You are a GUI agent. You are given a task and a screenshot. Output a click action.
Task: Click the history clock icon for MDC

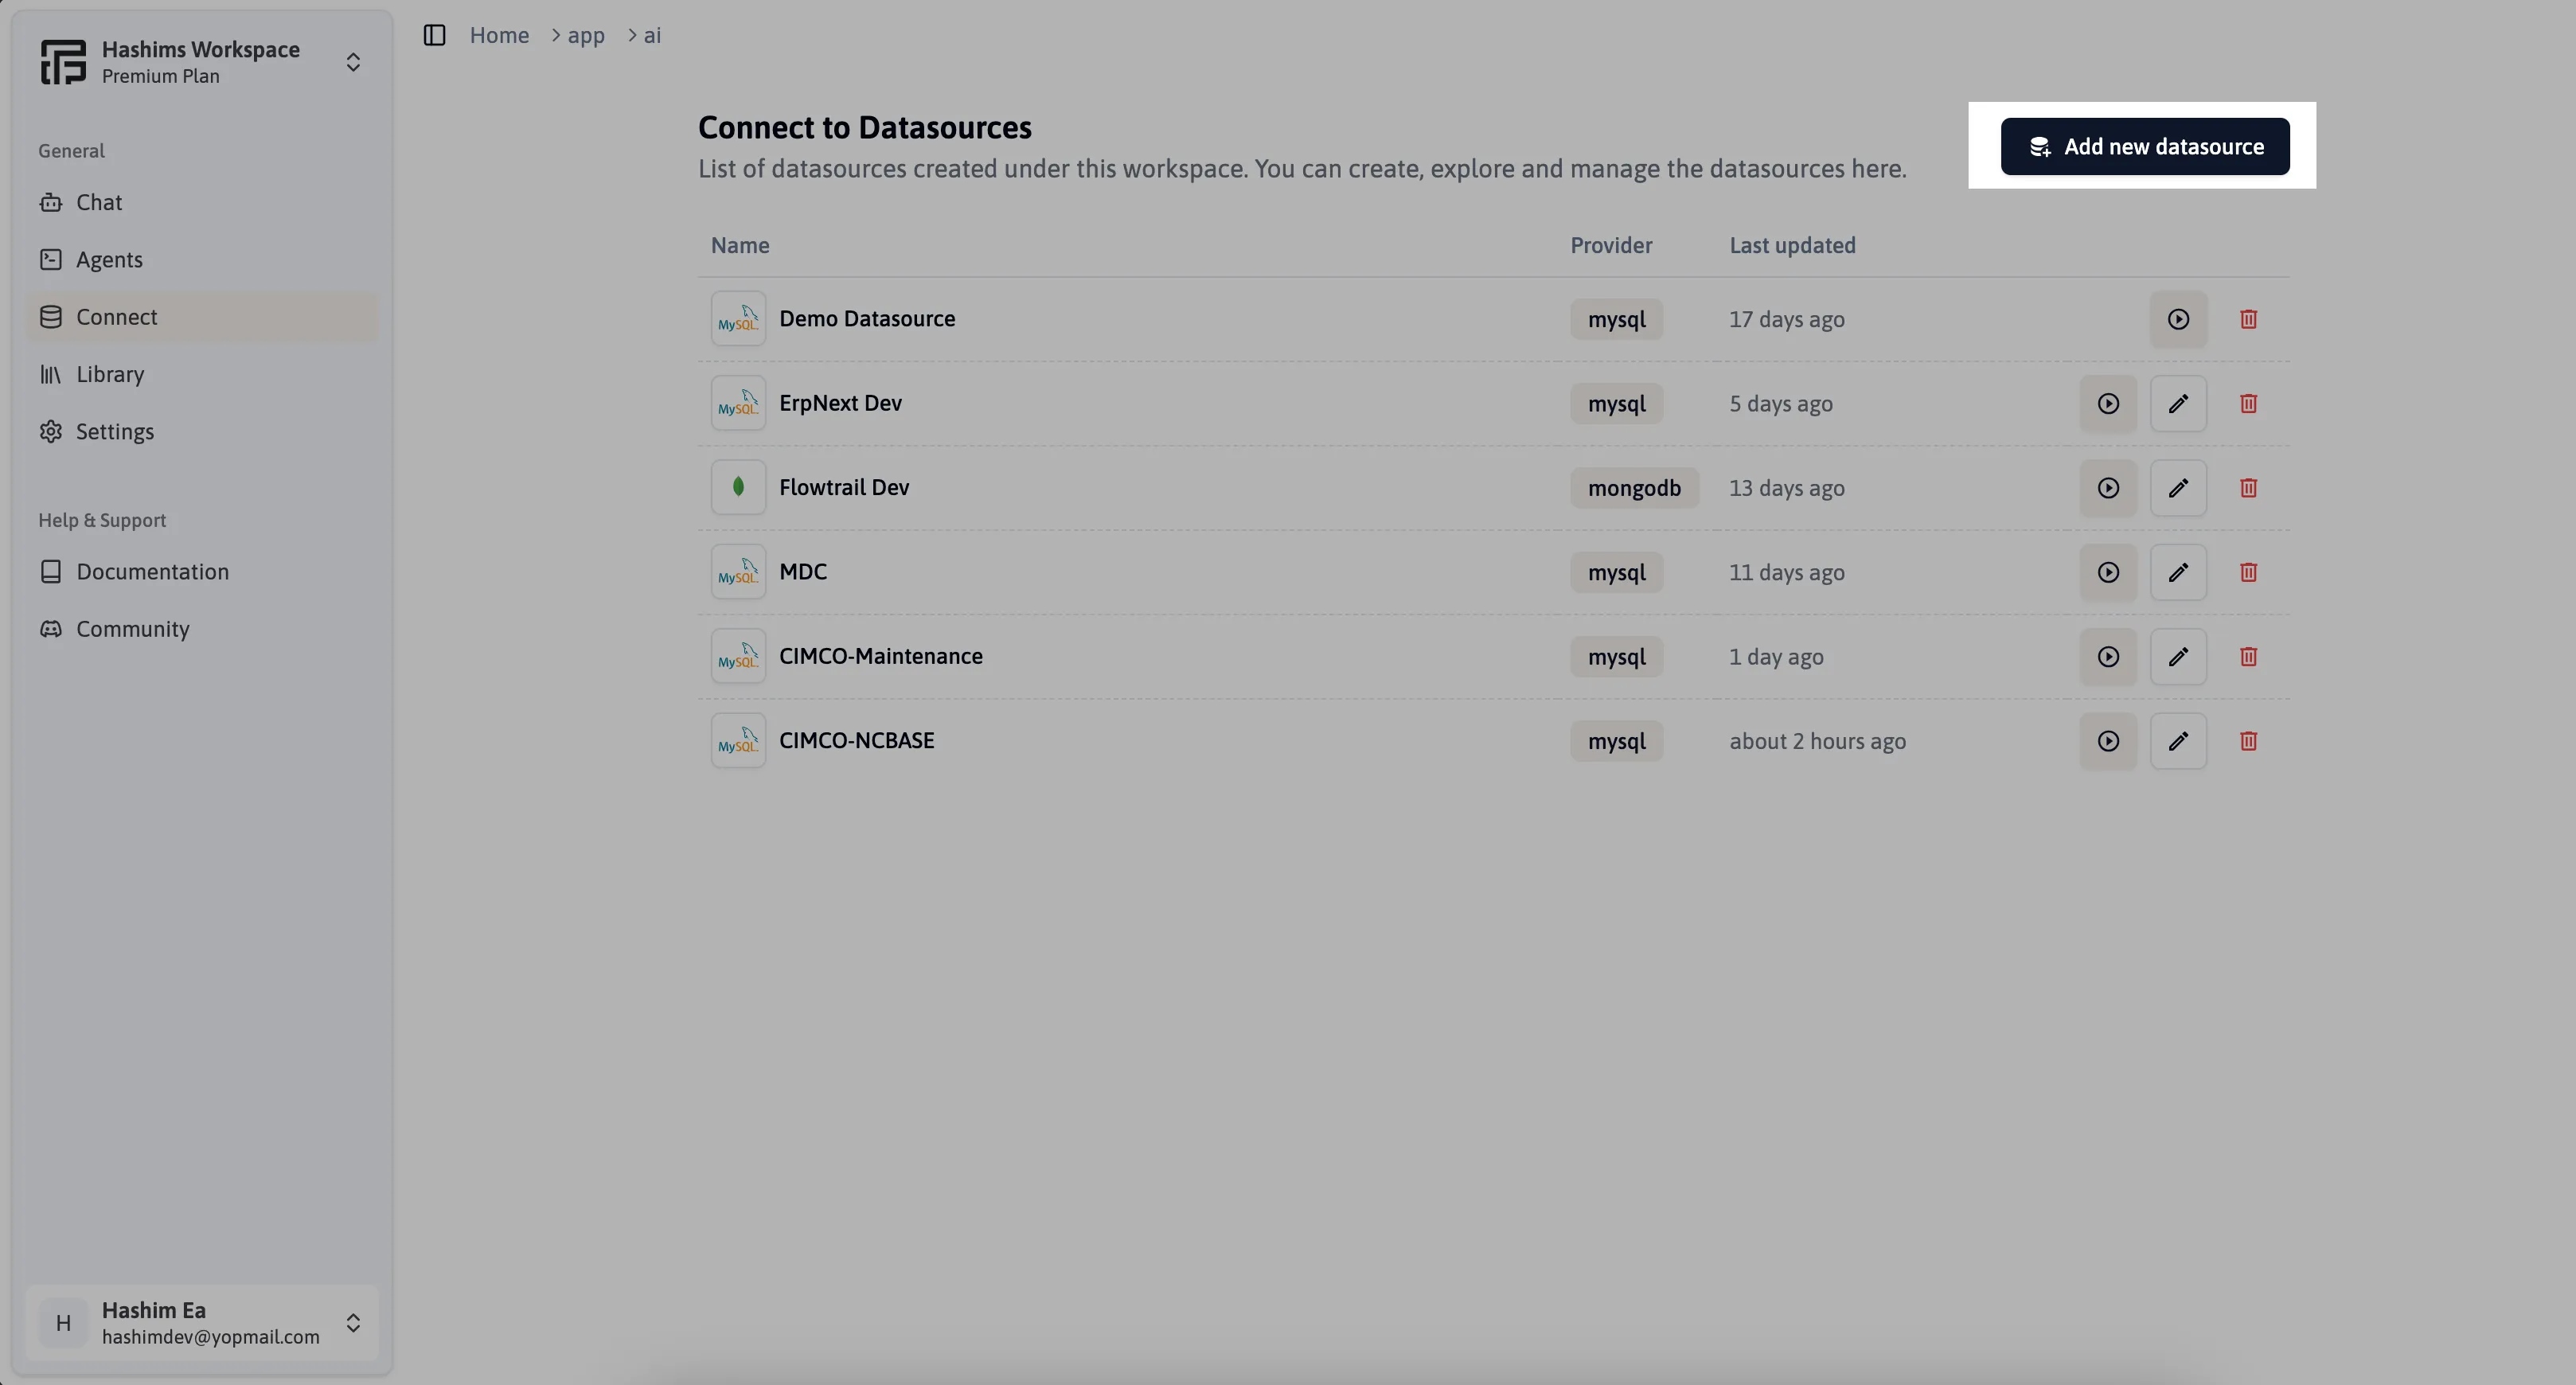pos(2109,572)
